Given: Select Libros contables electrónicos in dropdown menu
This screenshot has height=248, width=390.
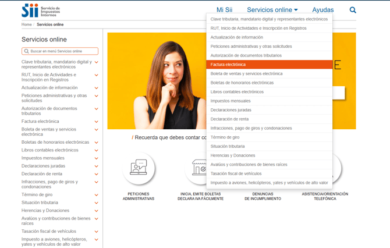Looking at the screenshot, I should (x=269, y=92).
